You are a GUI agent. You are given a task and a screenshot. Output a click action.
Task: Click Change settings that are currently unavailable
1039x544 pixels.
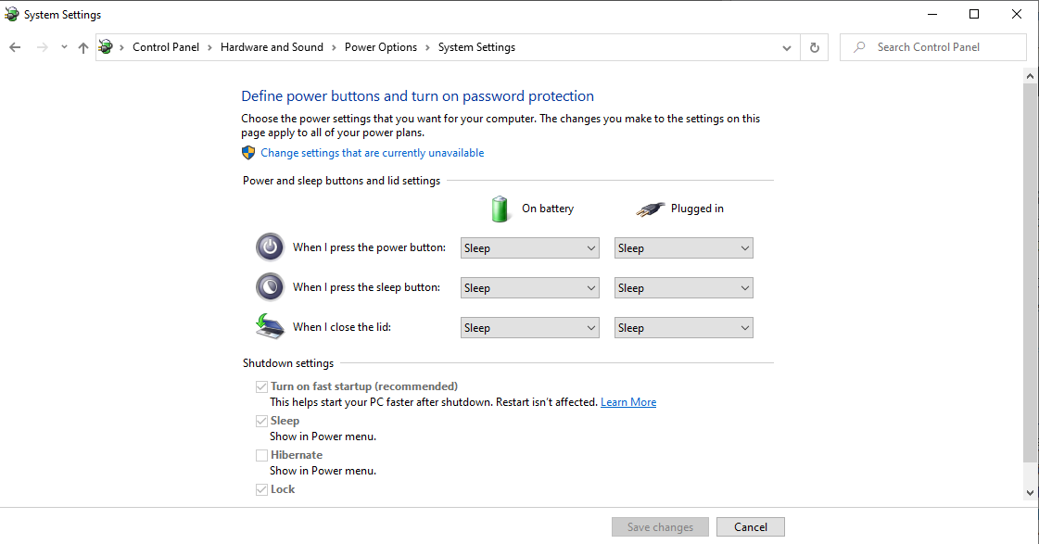click(373, 153)
